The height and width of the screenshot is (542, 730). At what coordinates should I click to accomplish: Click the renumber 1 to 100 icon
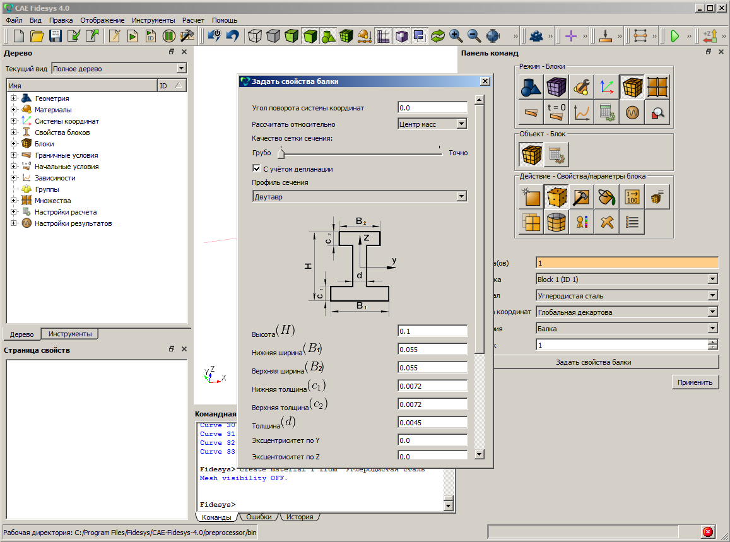click(632, 197)
